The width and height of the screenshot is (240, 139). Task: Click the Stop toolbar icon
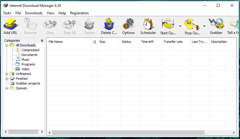(50, 24)
